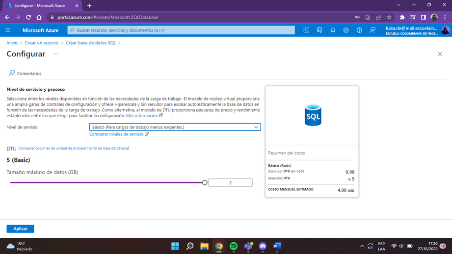Go to the browser home page icon

pyautogui.click(x=39, y=17)
